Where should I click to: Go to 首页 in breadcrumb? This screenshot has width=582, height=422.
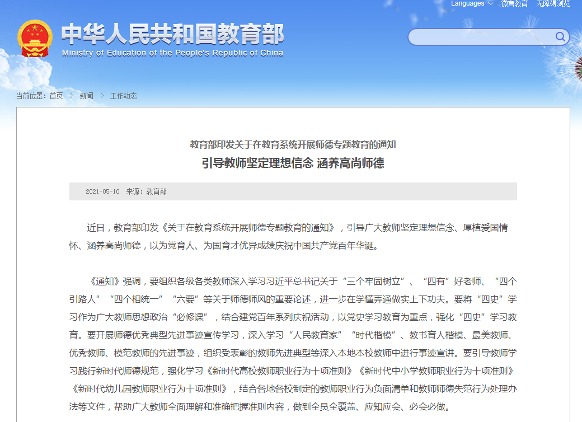click(x=57, y=96)
